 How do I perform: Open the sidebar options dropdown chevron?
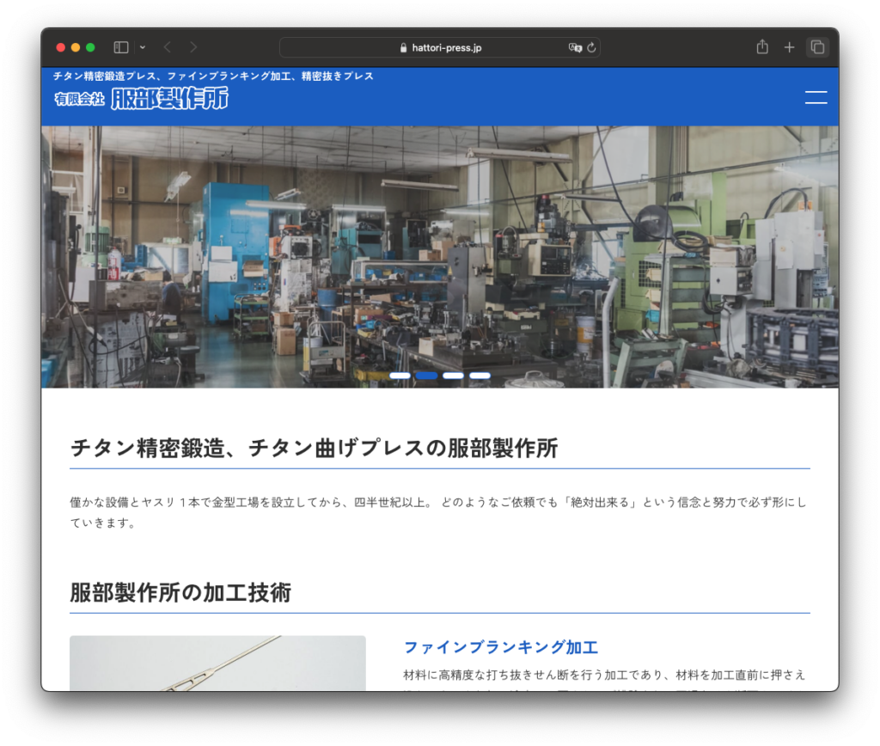point(143,48)
